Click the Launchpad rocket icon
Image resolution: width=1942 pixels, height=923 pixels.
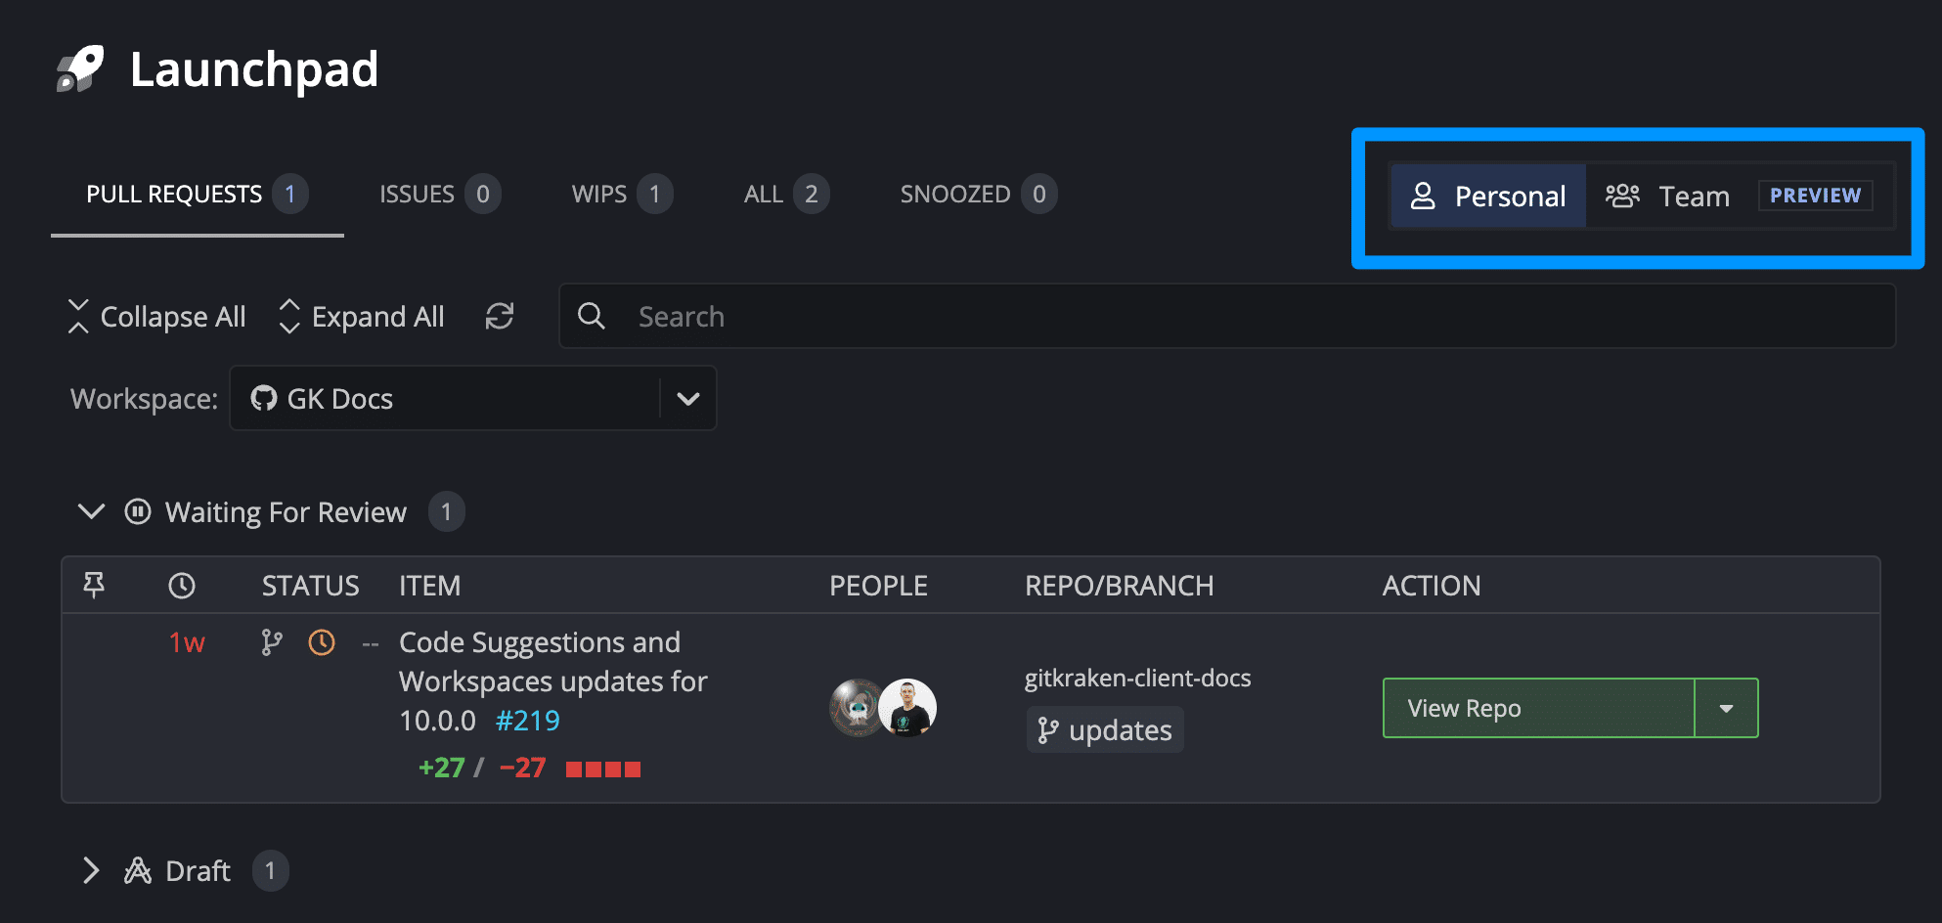pos(80,68)
